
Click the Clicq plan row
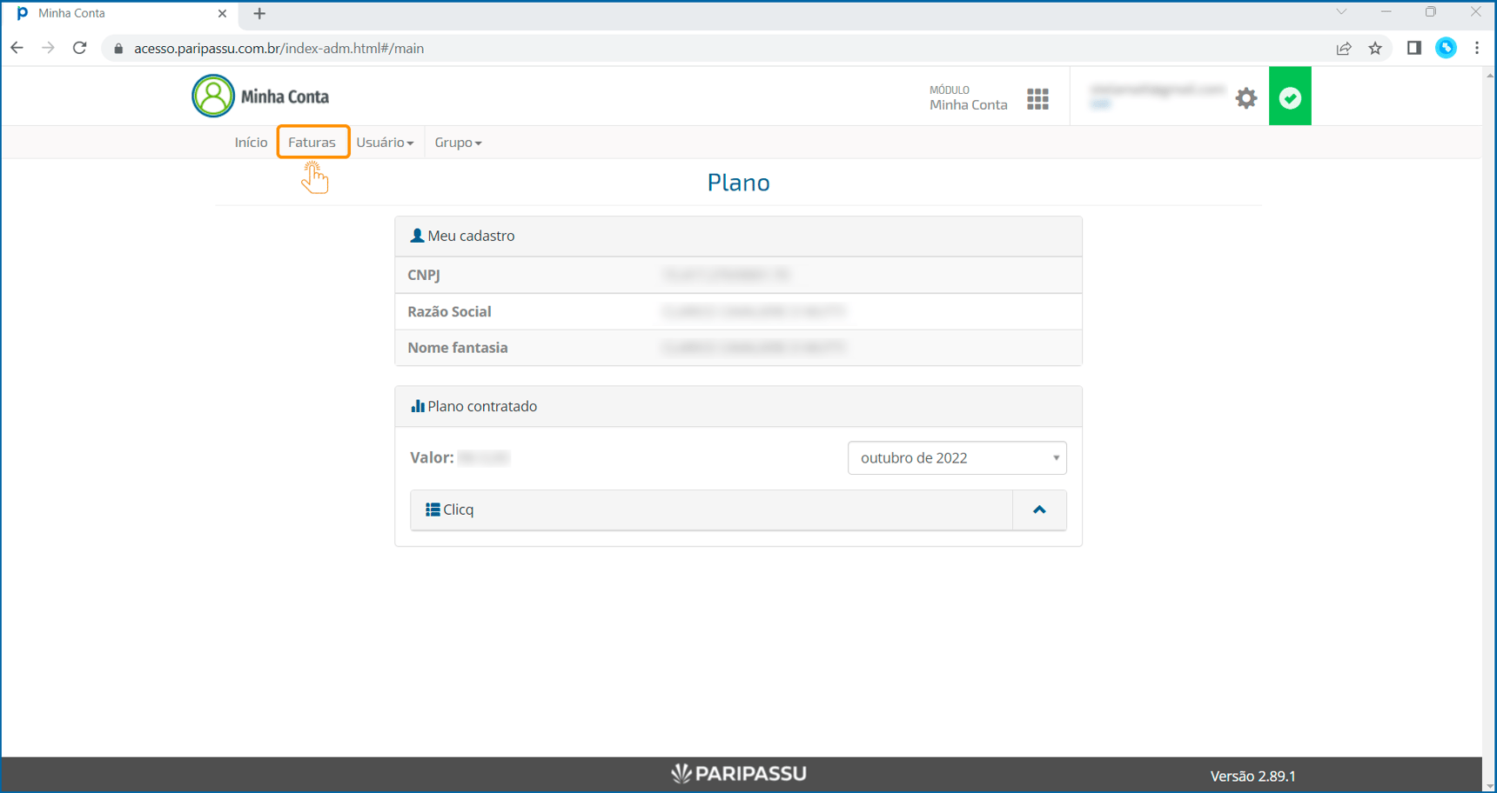710,510
